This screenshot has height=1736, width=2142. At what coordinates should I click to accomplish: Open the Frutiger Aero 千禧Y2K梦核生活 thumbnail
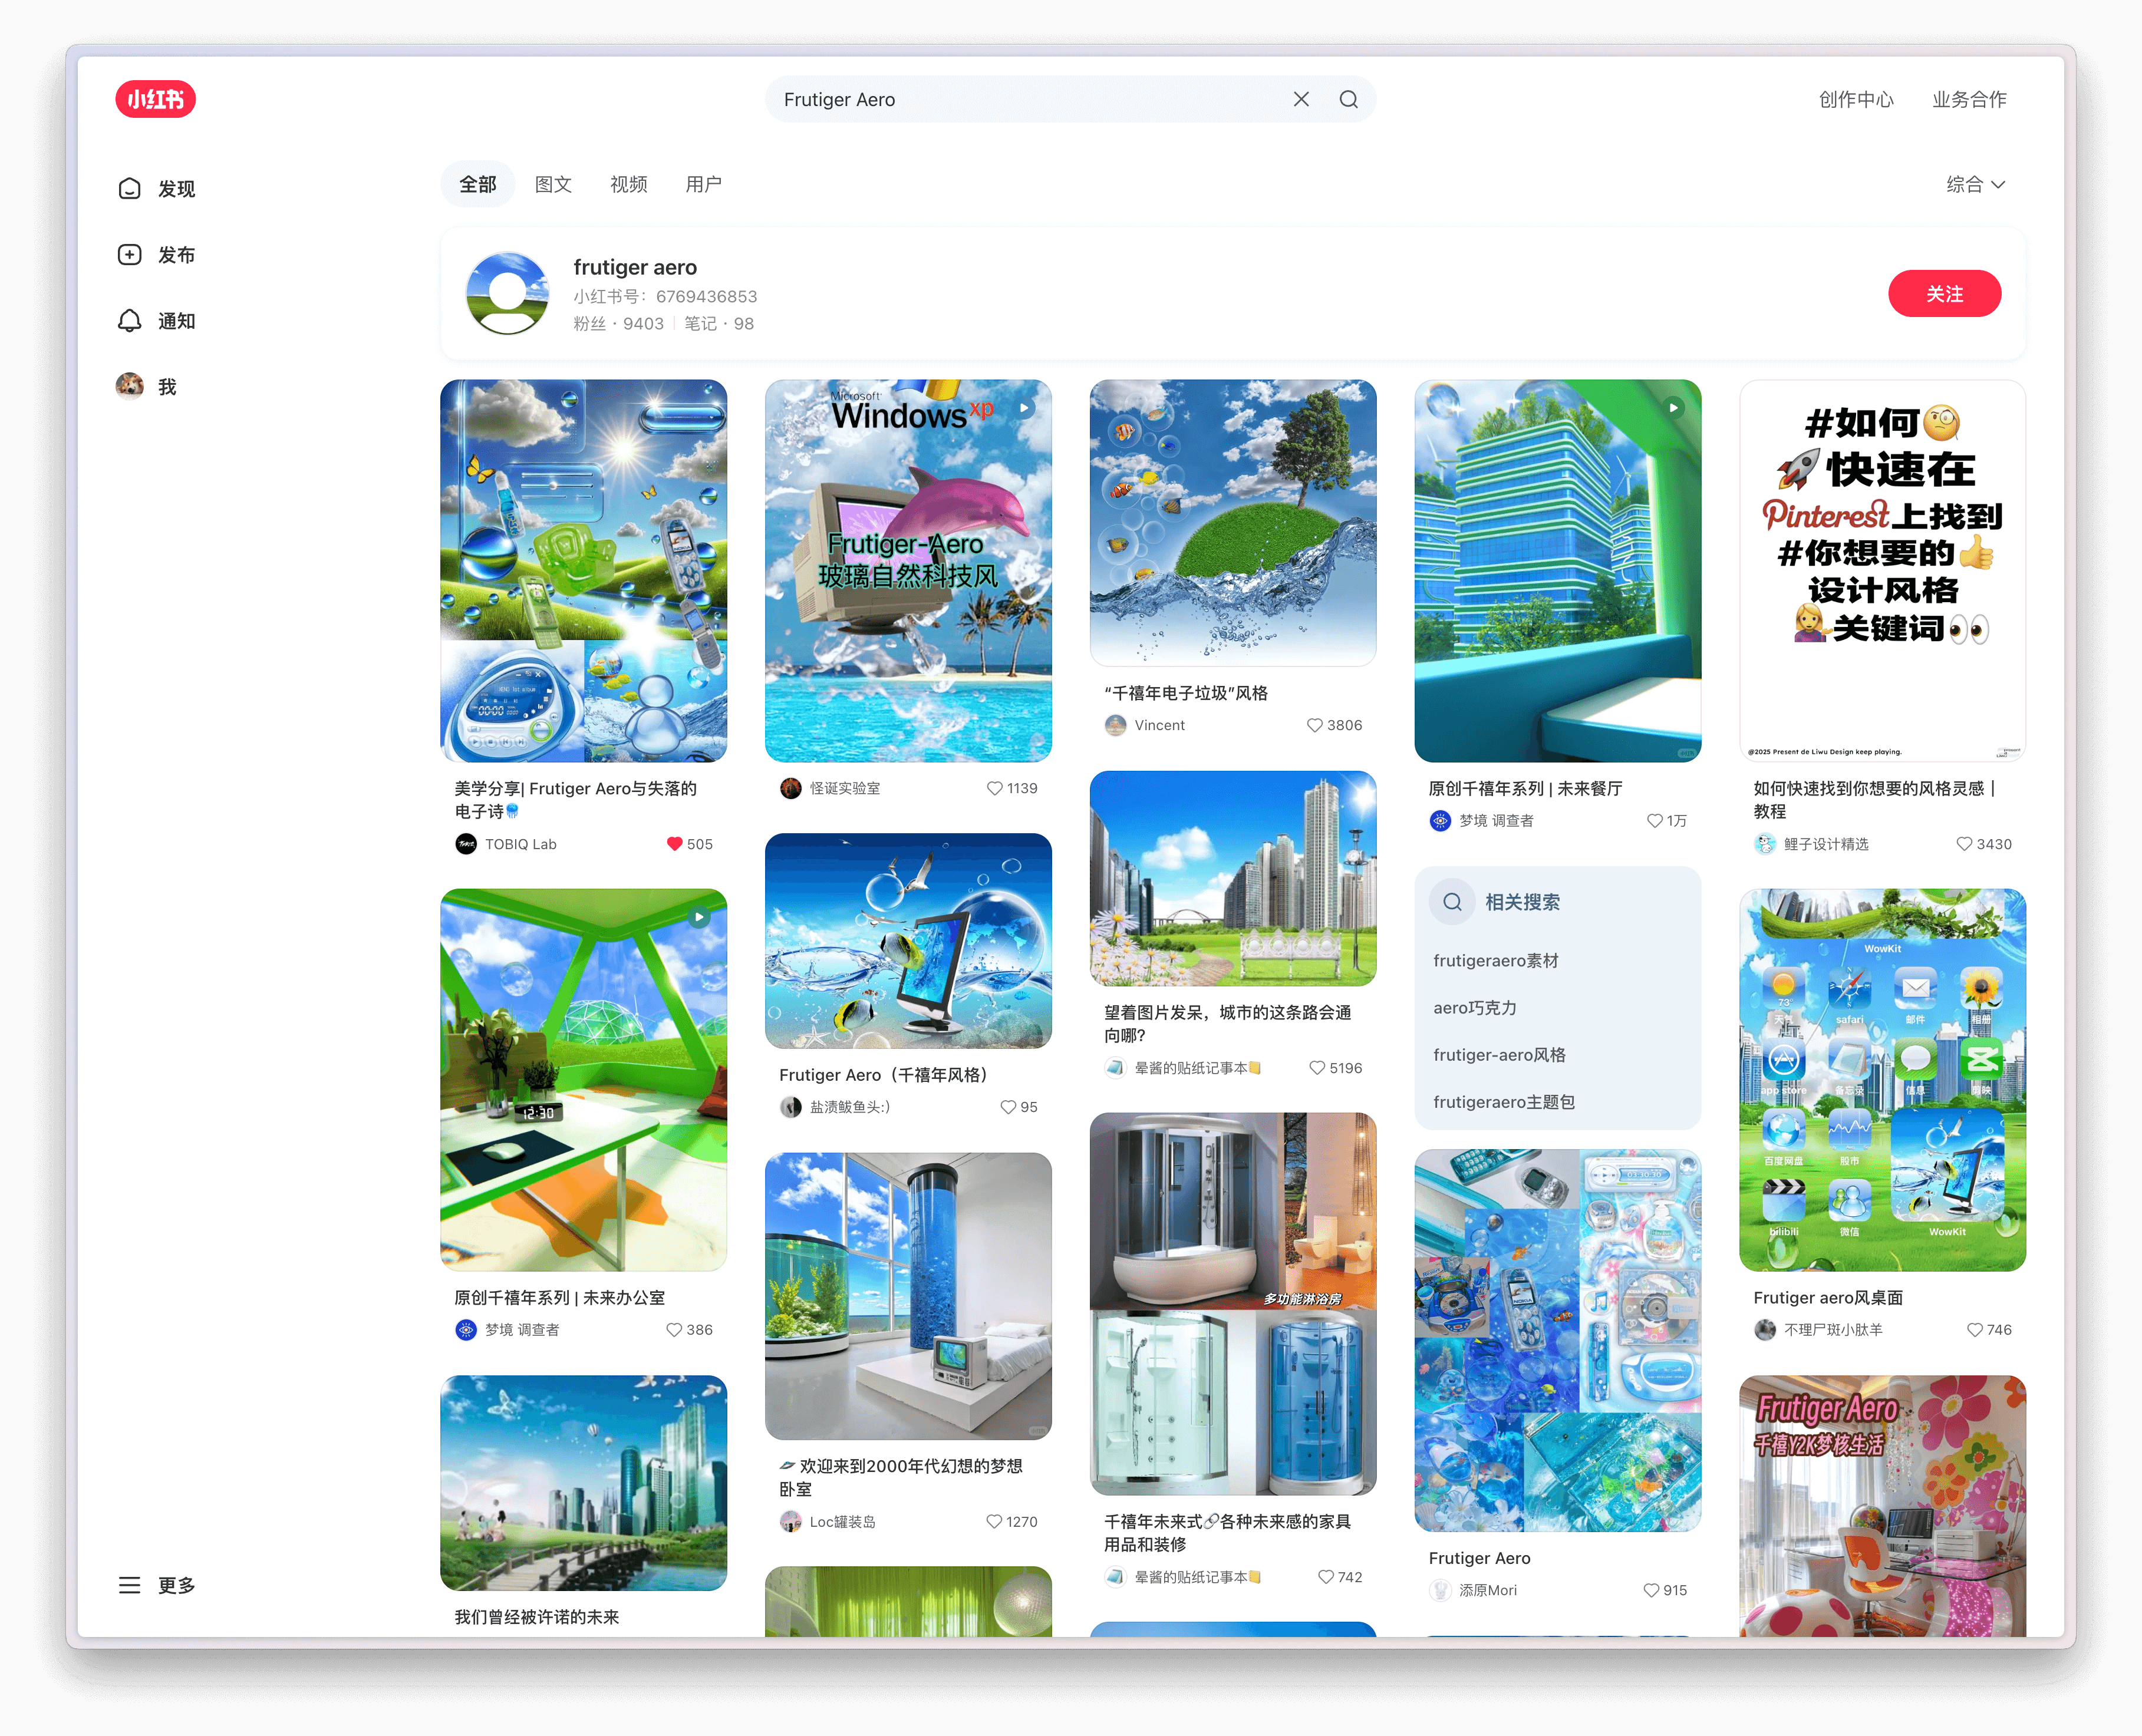pos(1882,1505)
